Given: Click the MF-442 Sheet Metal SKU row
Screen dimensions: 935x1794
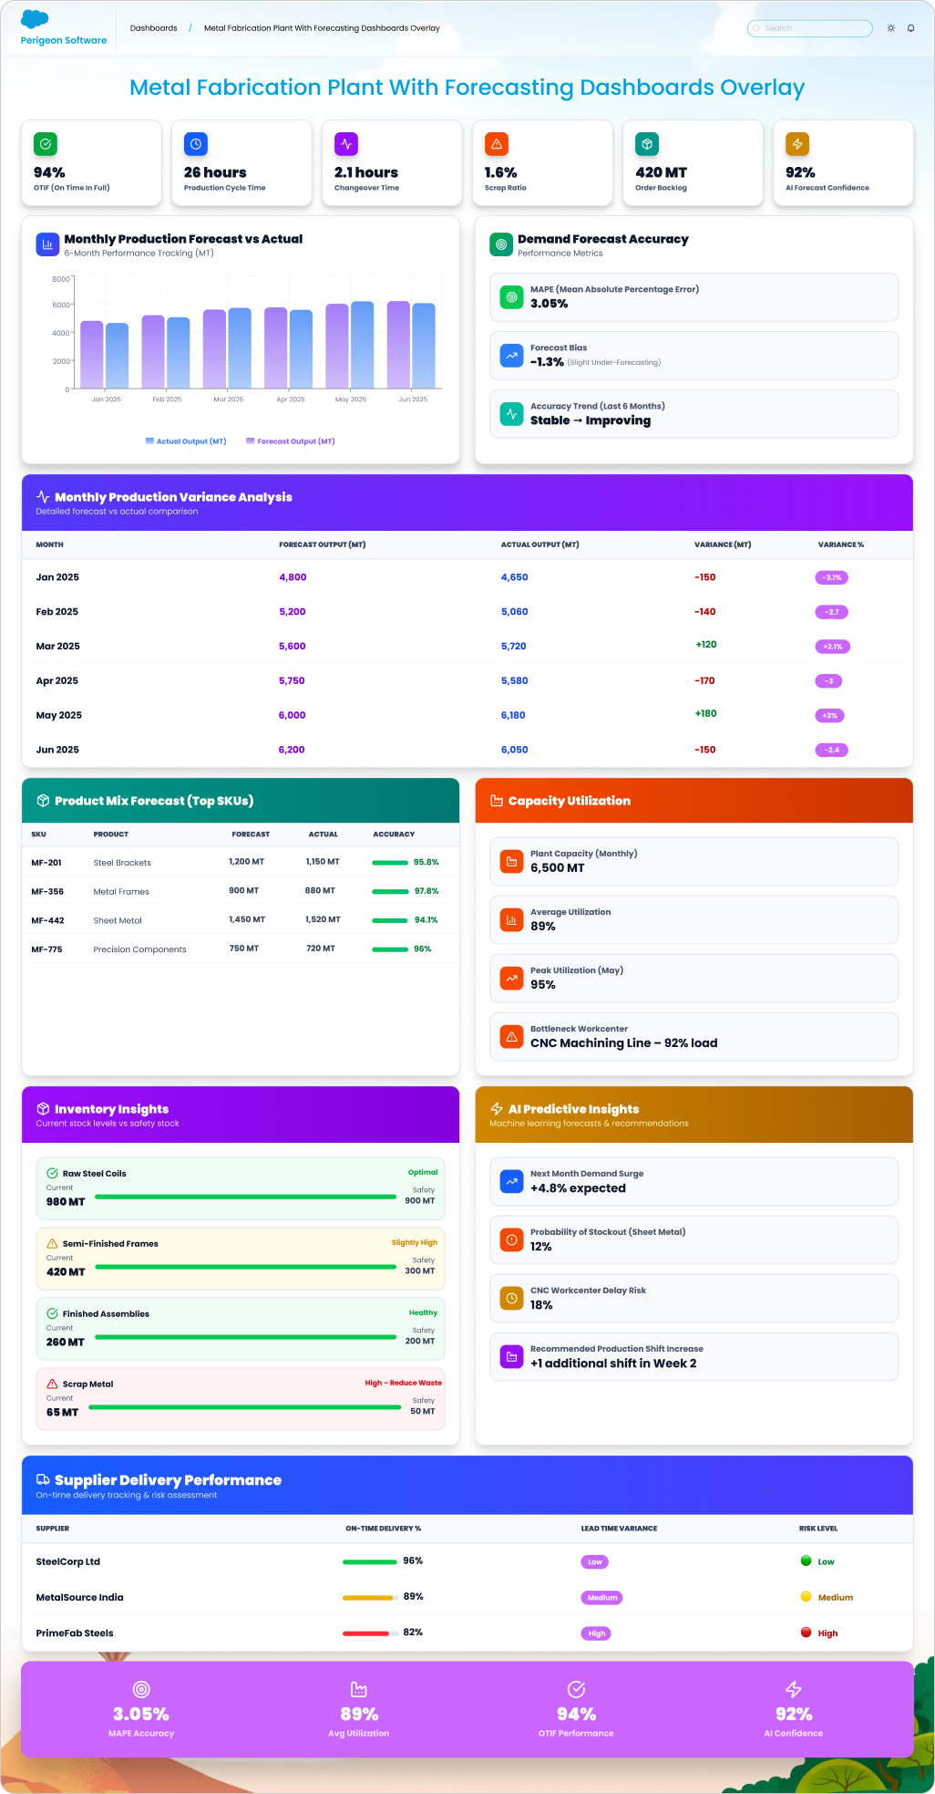Looking at the screenshot, I should (x=241, y=920).
